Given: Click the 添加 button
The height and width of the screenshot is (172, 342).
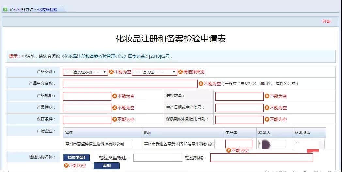Looking at the screenshot, I should point(107,166).
